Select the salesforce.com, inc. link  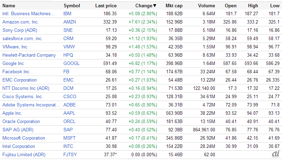(x=23, y=39)
